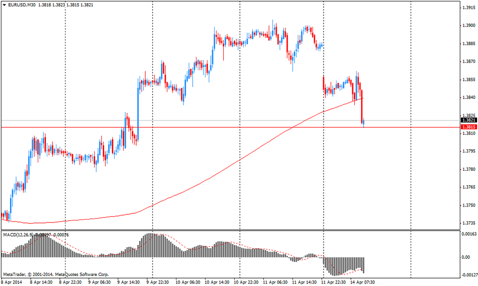The width and height of the screenshot is (478, 286).
Task: Select the red moving average curve
Action: [240, 160]
